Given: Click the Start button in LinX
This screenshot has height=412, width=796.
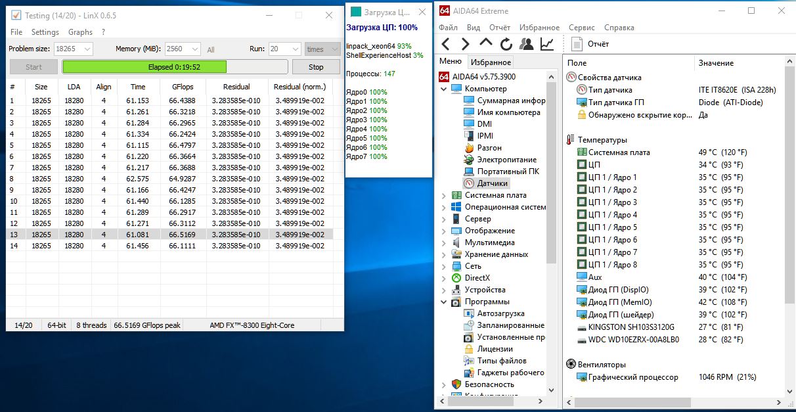Looking at the screenshot, I should click(x=33, y=67).
